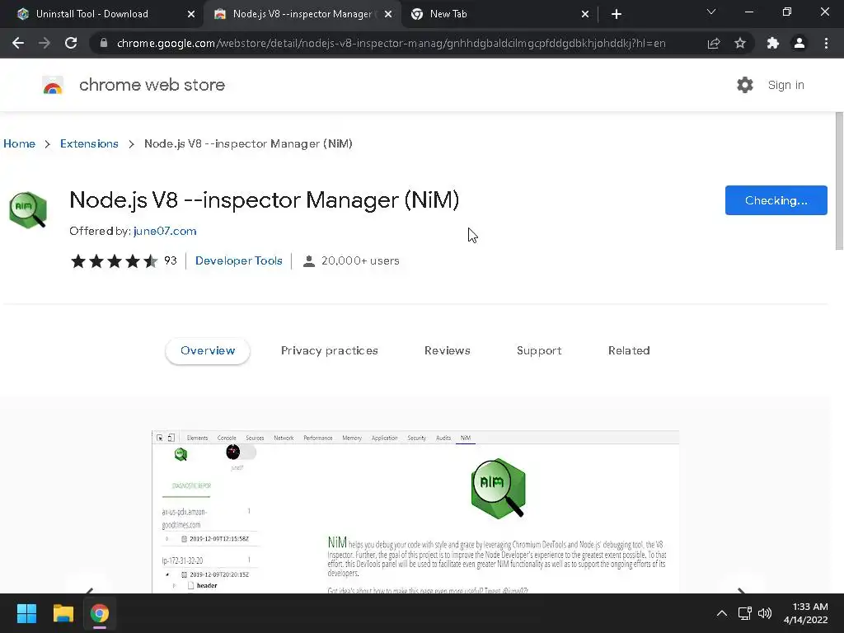This screenshot has height=633, width=844.
Task: Click the padlock site info icon
Action: 104,43
